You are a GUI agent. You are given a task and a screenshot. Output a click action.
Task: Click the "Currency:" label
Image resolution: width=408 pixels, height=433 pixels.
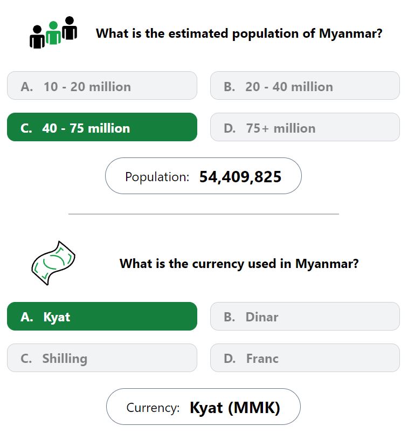coord(153,408)
